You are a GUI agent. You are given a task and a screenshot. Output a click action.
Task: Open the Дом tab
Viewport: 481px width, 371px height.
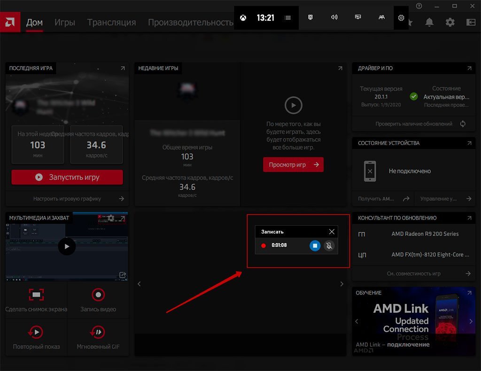34,23
